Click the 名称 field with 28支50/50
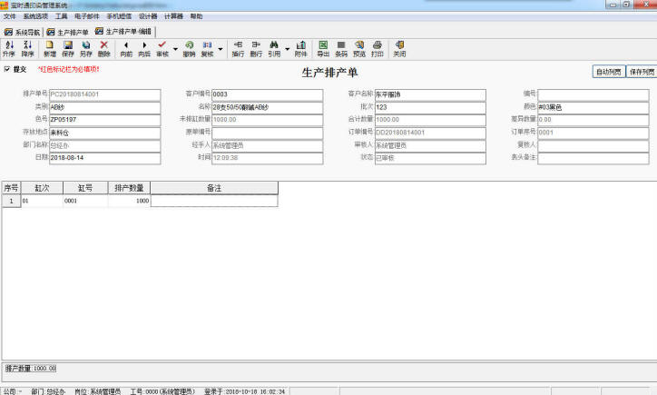The height and width of the screenshot is (395, 657). click(268, 107)
